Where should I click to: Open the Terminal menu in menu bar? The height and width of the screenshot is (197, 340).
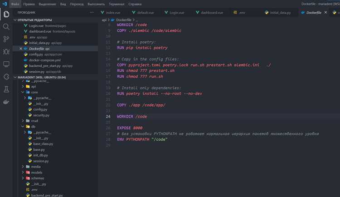[117, 4]
